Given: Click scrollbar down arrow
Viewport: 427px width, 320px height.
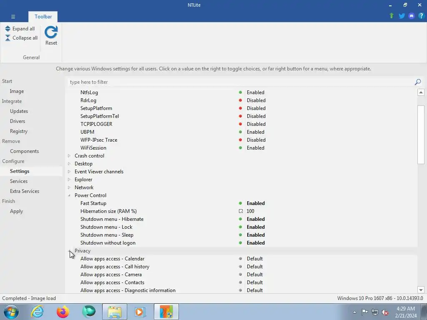Looking at the screenshot, I should 421,290.
